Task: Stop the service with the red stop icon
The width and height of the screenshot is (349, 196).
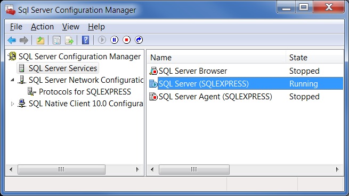Action: tap(127, 40)
